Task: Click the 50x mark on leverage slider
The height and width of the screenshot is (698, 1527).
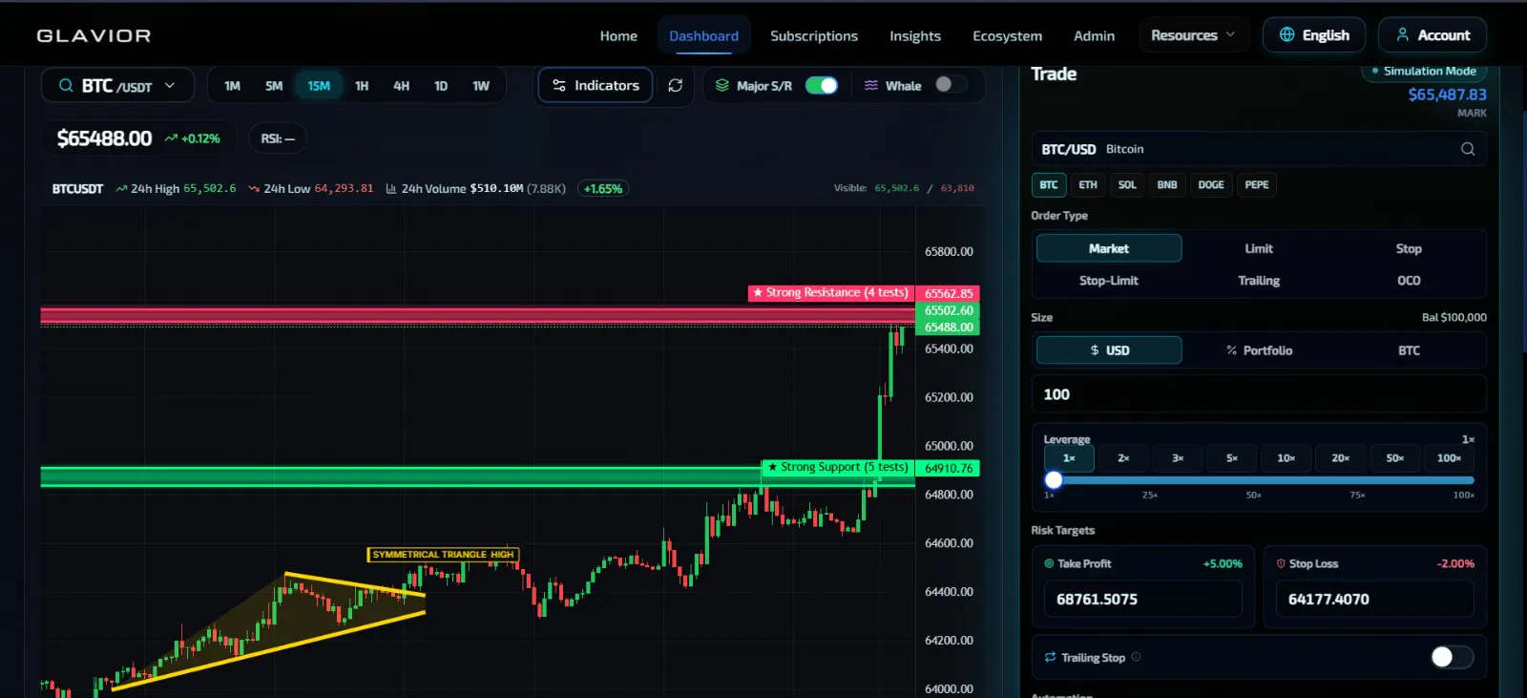Action: tap(1254, 495)
